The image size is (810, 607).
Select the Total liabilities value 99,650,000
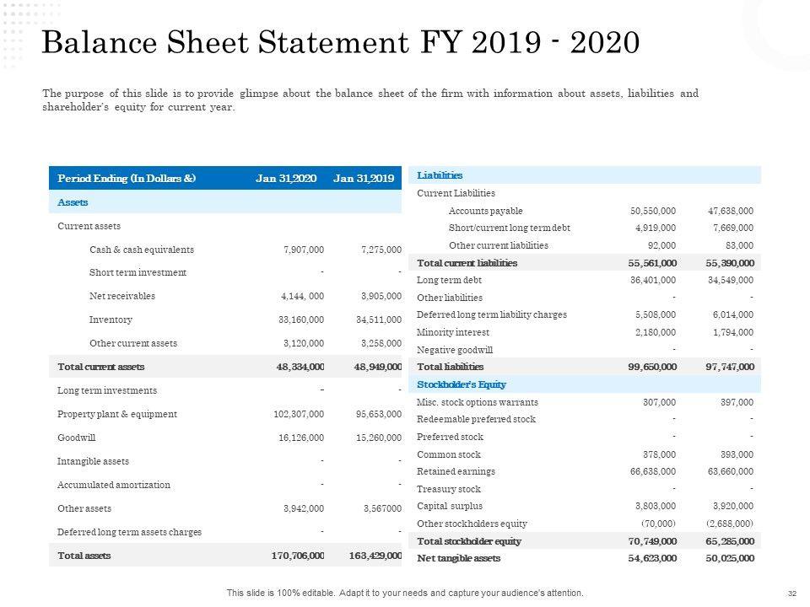click(x=652, y=367)
